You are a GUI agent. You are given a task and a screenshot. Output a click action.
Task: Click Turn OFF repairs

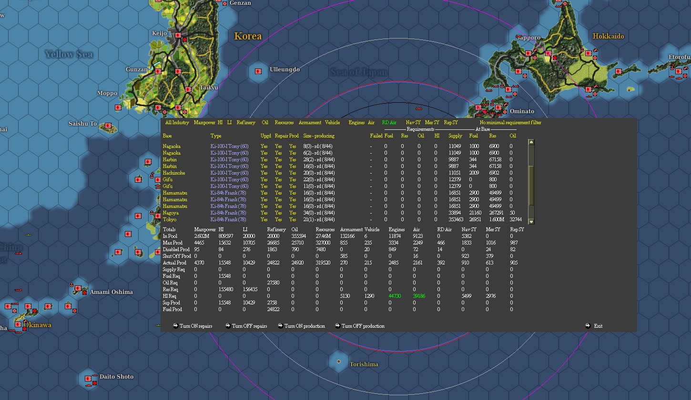(x=246, y=326)
